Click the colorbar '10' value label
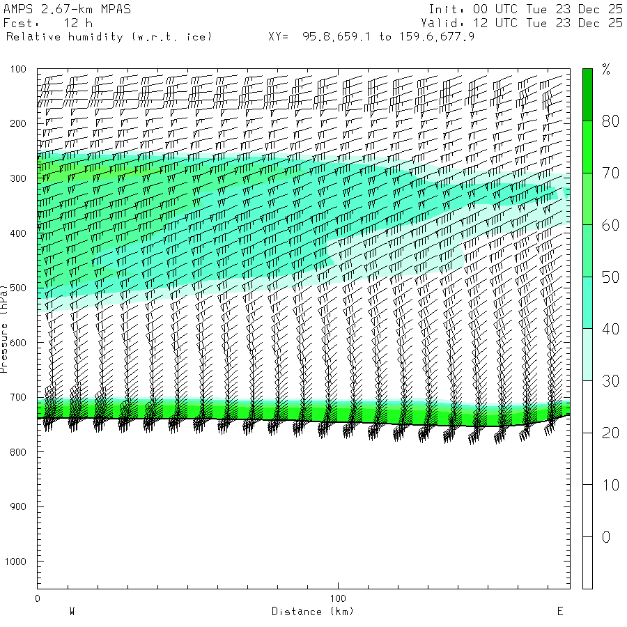This screenshot has width=627, height=627. (x=610, y=485)
